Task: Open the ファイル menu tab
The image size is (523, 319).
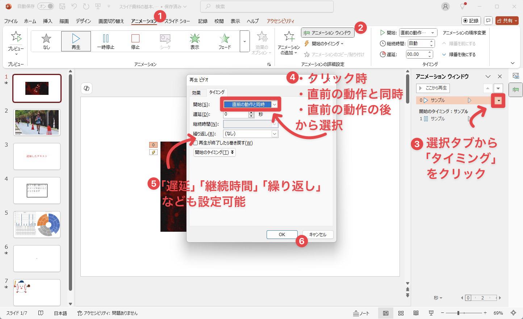Action: click(x=11, y=21)
